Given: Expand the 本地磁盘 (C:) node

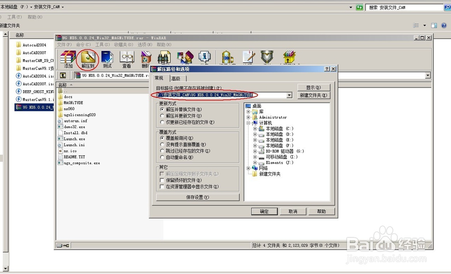Looking at the screenshot, I should (255, 129).
